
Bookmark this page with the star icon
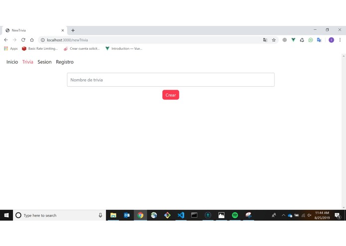click(274, 40)
